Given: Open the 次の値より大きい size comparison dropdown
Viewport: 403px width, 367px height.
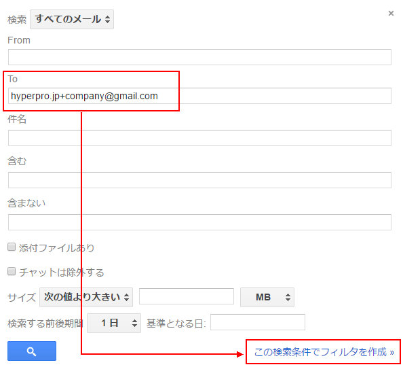Looking at the screenshot, I should pos(86,297).
